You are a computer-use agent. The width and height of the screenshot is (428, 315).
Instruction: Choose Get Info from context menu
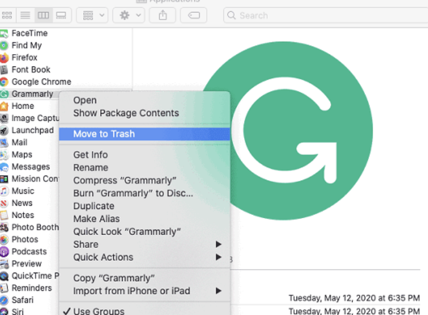[x=144, y=155]
